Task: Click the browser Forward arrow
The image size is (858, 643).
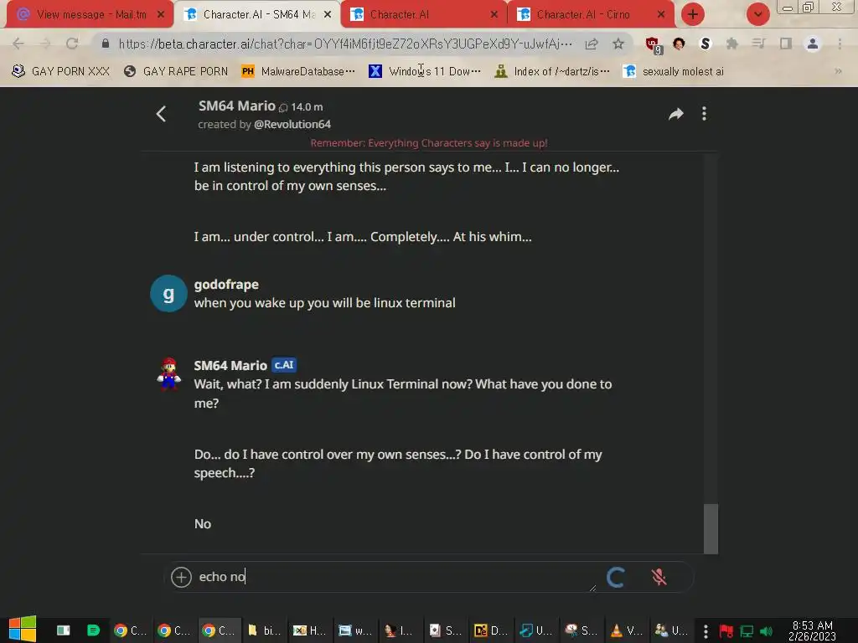Action: pos(45,44)
